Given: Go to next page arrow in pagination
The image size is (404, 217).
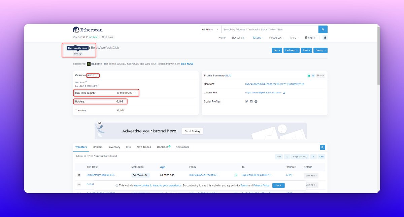Looking at the screenshot, I should click(x=313, y=157).
